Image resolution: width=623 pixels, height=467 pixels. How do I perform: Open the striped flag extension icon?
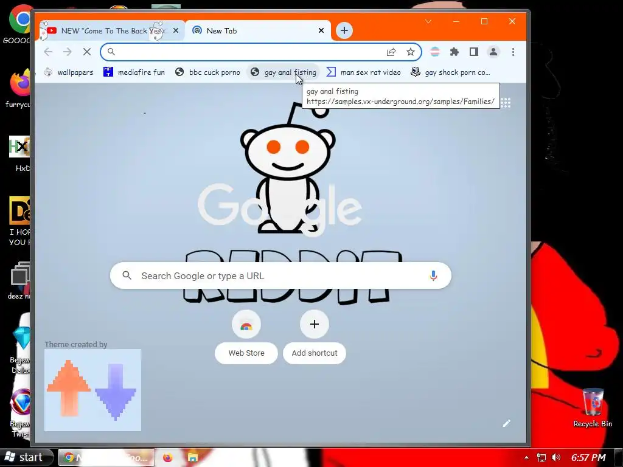tap(435, 52)
